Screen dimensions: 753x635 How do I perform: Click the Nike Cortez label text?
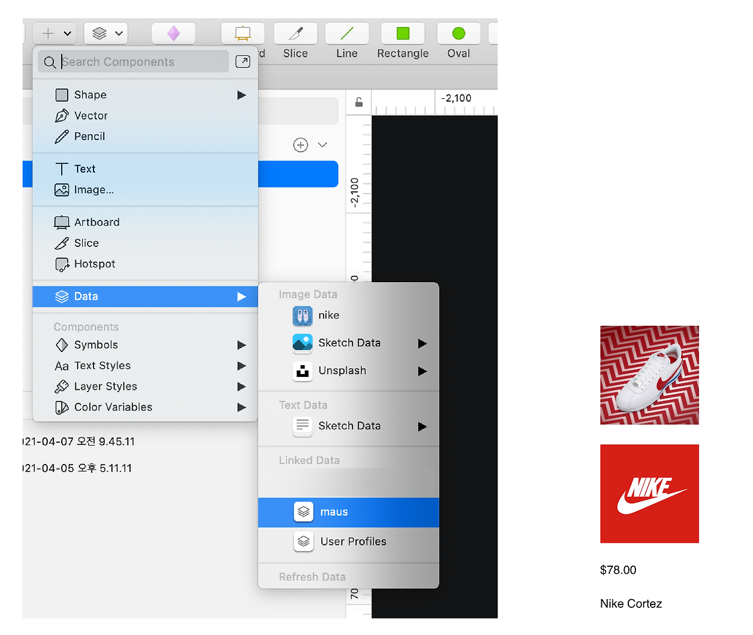631,604
